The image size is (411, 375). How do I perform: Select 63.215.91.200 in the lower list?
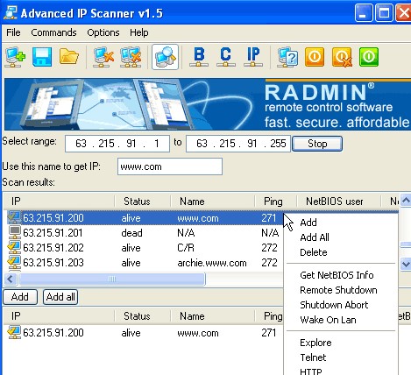pyautogui.click(x=143, y=333)
